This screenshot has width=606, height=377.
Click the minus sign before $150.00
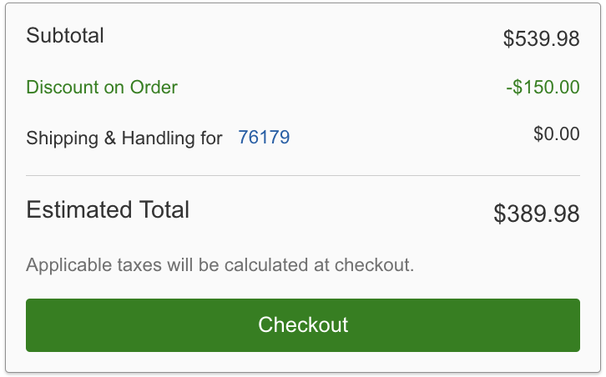click(x=509, y=88)
